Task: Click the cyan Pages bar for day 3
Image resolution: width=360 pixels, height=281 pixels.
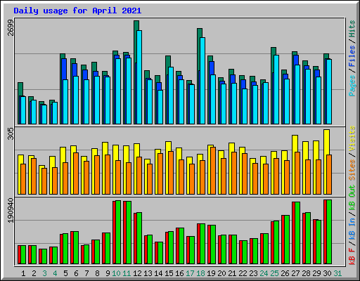Action: point(44,115)
